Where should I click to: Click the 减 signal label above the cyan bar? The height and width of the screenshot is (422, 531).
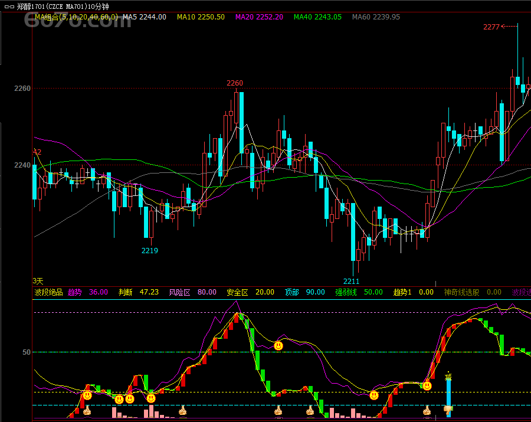[x=448, y=376]
